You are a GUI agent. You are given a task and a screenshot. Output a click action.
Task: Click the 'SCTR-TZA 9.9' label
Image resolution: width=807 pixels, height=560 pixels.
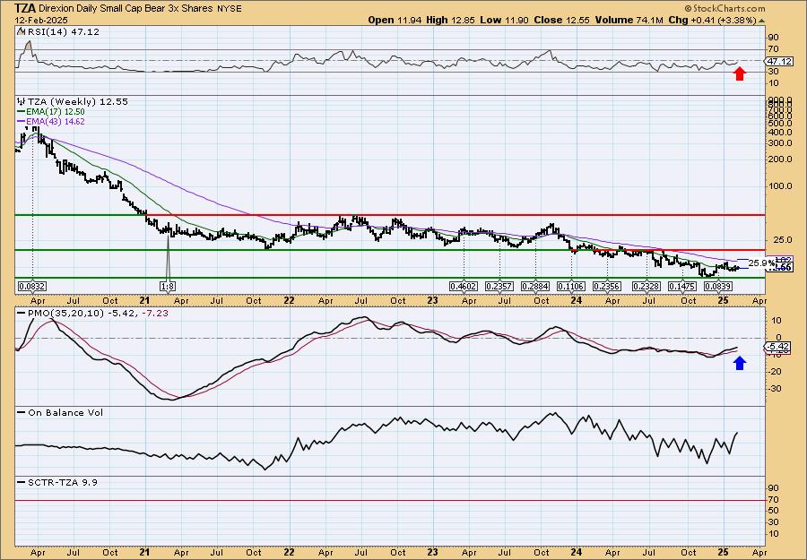pyautogui.click(x=62, y=482)
